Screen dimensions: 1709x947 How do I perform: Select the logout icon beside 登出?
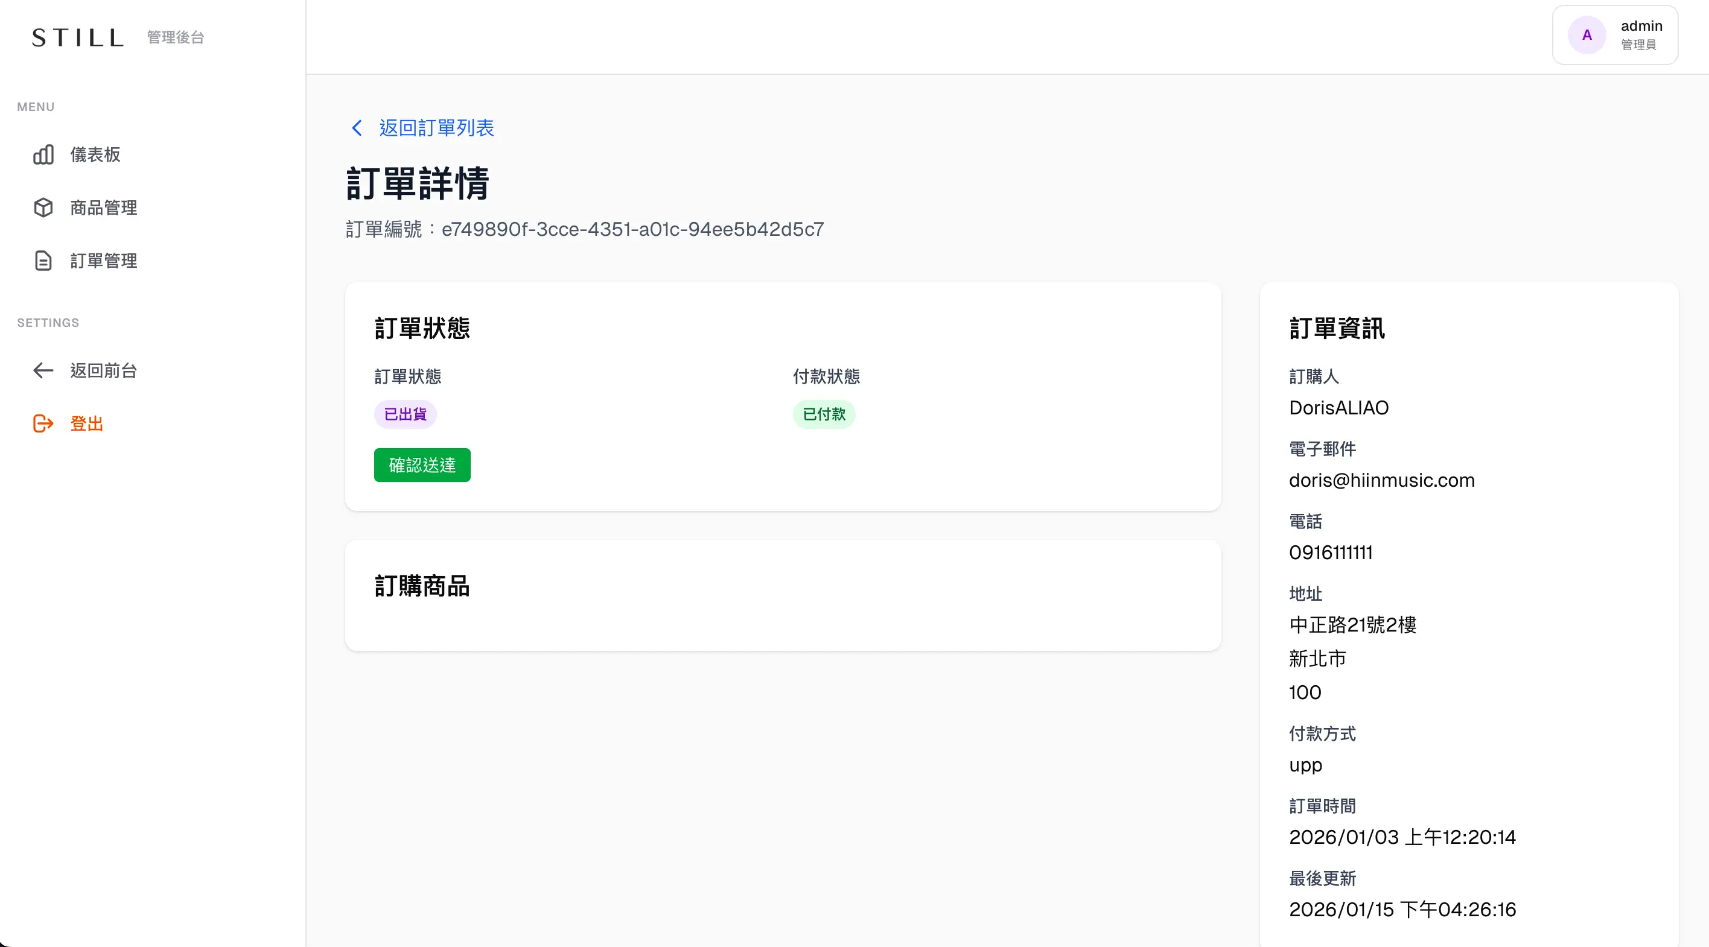pyautogui.click(x=43, y=423)
